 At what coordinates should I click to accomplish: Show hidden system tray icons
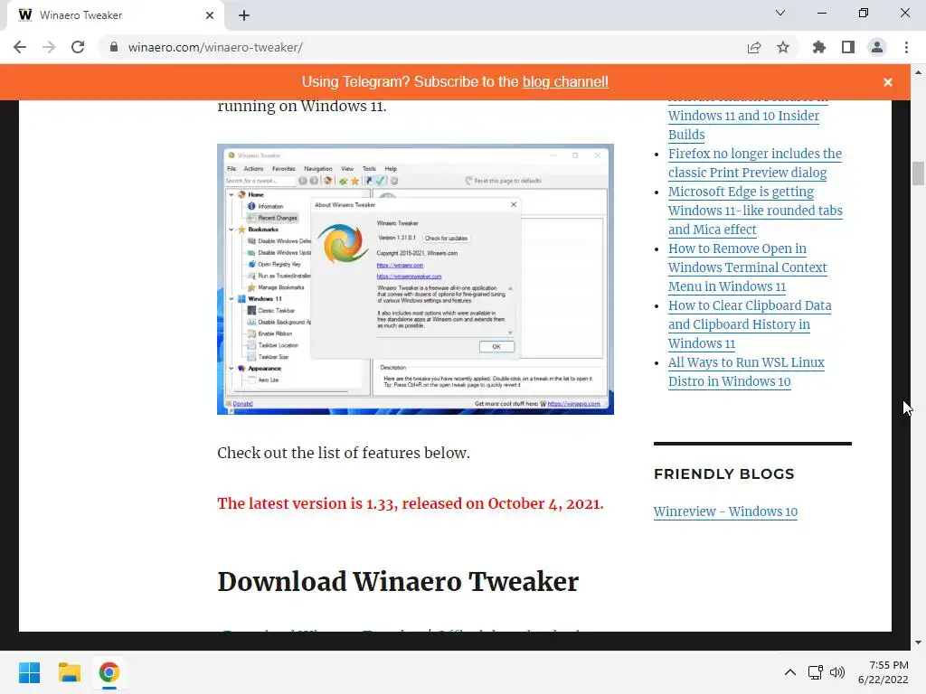790,672
